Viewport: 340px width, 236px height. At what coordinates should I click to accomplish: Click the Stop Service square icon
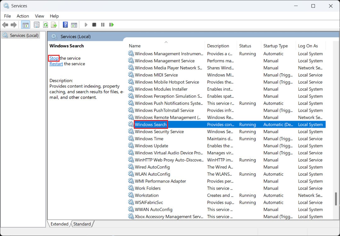coord(94,25)
